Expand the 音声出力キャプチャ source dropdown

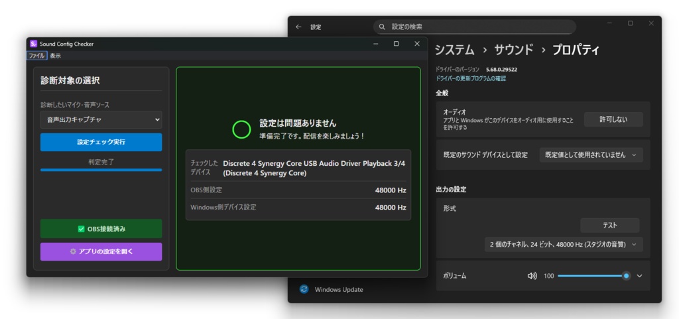click(x=101, y=120)
